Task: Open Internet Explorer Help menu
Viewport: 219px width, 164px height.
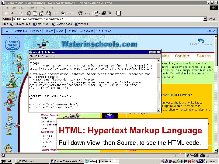Action: pos(51,8)
